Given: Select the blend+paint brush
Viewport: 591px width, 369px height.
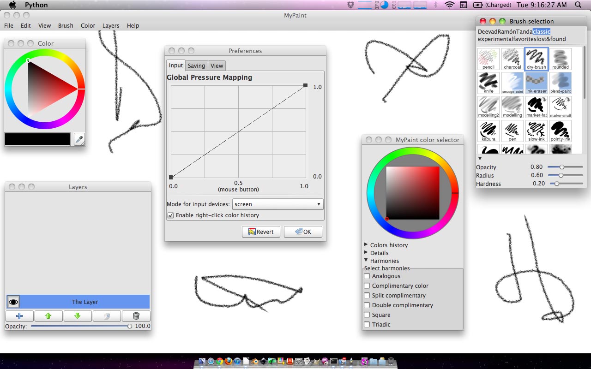Looking at the screenshot, I should pyautogui.click(x=561, y=83).
